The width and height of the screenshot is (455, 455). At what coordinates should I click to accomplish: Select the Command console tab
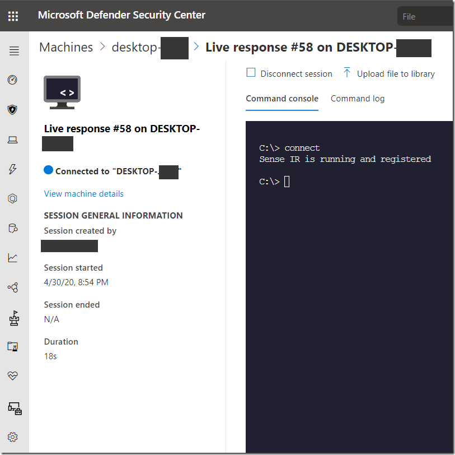282,99
